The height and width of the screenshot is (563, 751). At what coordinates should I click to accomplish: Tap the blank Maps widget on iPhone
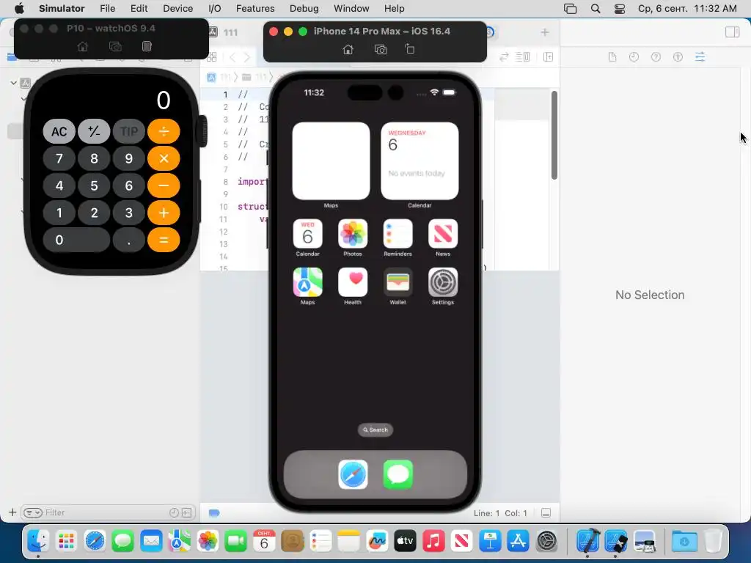331,161
